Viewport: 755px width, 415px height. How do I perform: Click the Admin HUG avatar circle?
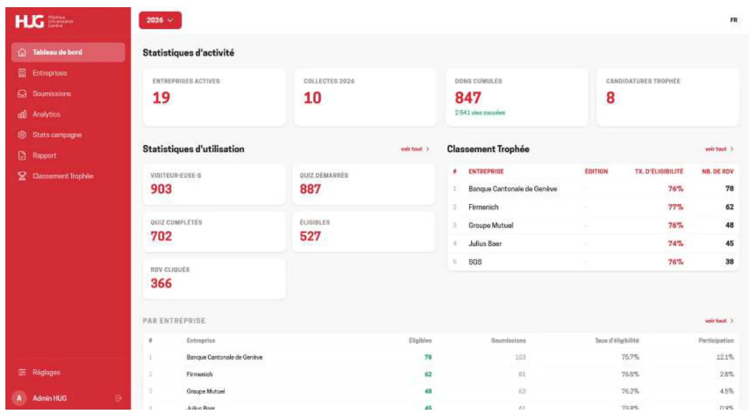point(20,398)
